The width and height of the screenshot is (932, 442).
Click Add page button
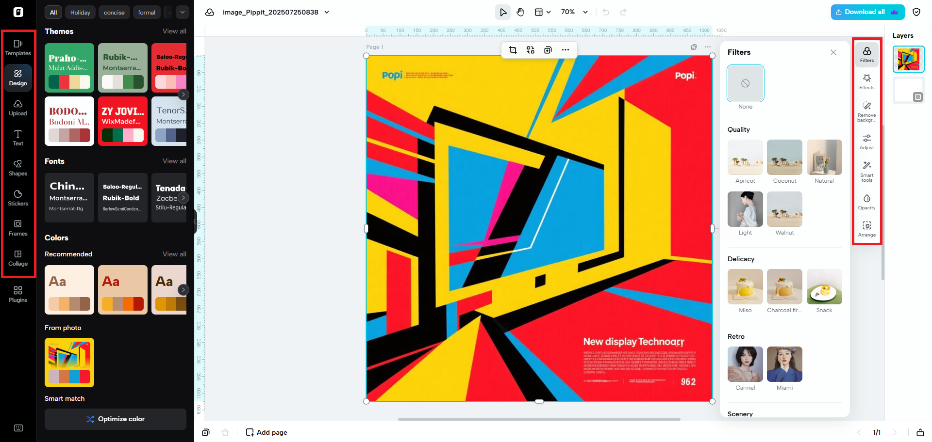[266, 432]
